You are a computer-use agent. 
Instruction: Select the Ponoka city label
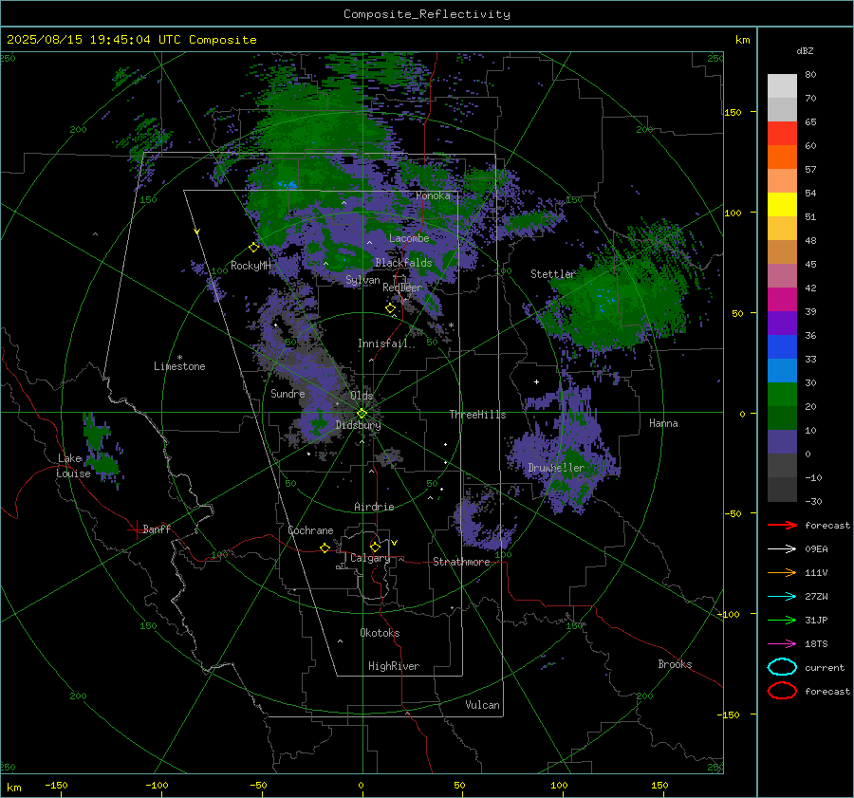click(433, 195)
